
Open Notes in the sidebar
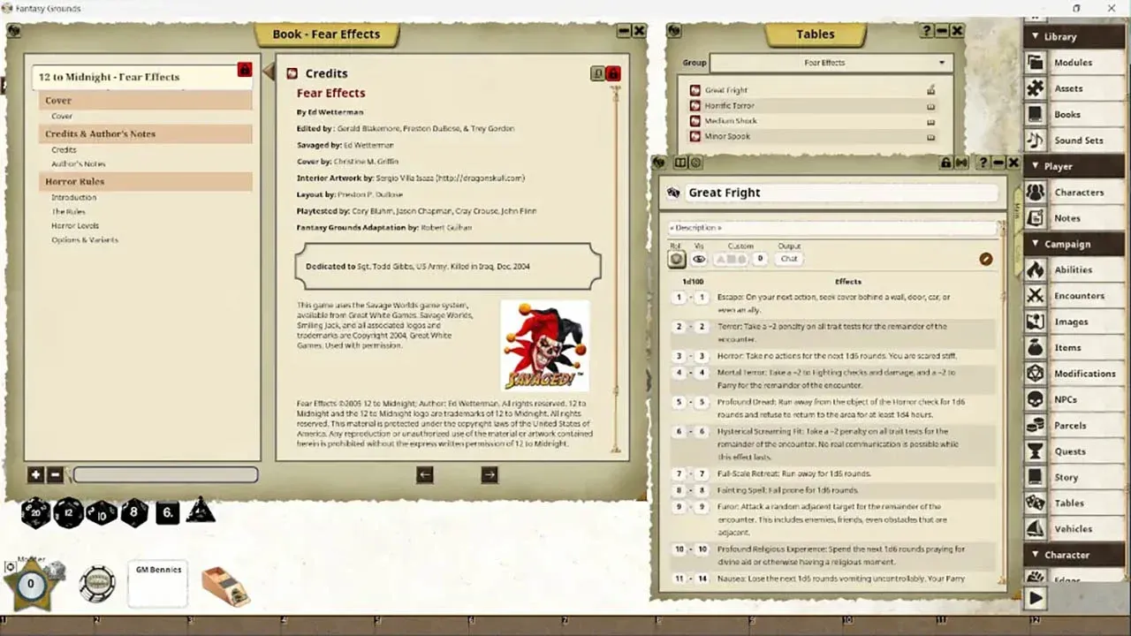pyautogui.click(x=1074, y=218)
